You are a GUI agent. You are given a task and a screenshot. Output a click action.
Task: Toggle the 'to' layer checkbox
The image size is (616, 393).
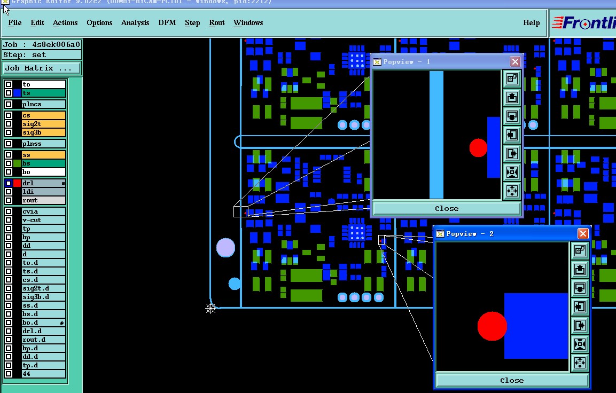point(8,84)
